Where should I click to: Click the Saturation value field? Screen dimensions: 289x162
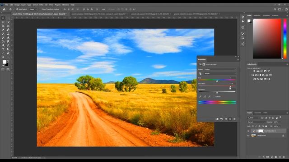coord(232,84)
